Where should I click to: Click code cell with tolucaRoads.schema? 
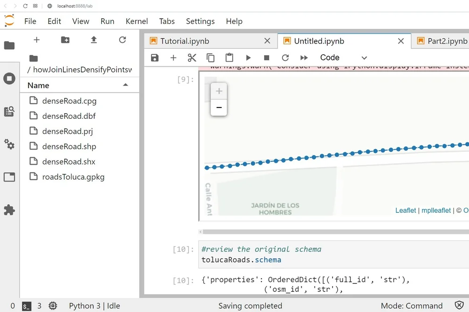pyautogui.click(x=334, y=254)
